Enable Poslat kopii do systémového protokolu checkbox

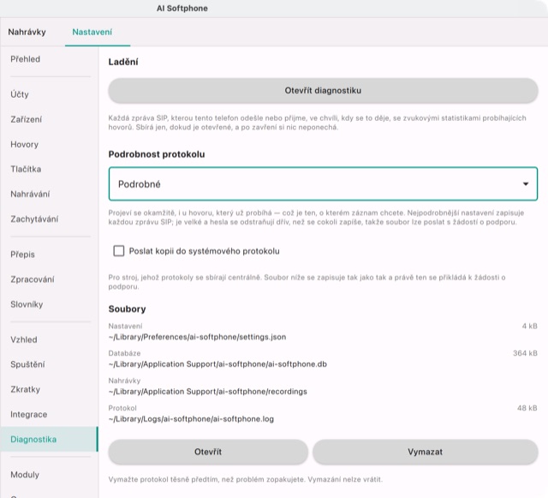tap(119, 251)
